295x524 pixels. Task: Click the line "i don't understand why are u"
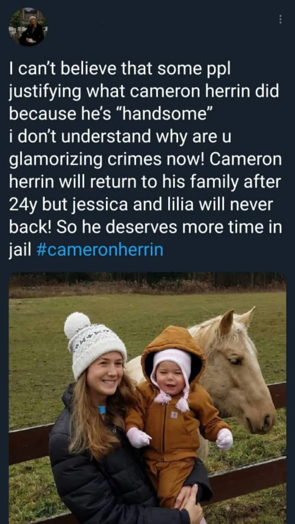pyautogui.click(x=120, y=136)
